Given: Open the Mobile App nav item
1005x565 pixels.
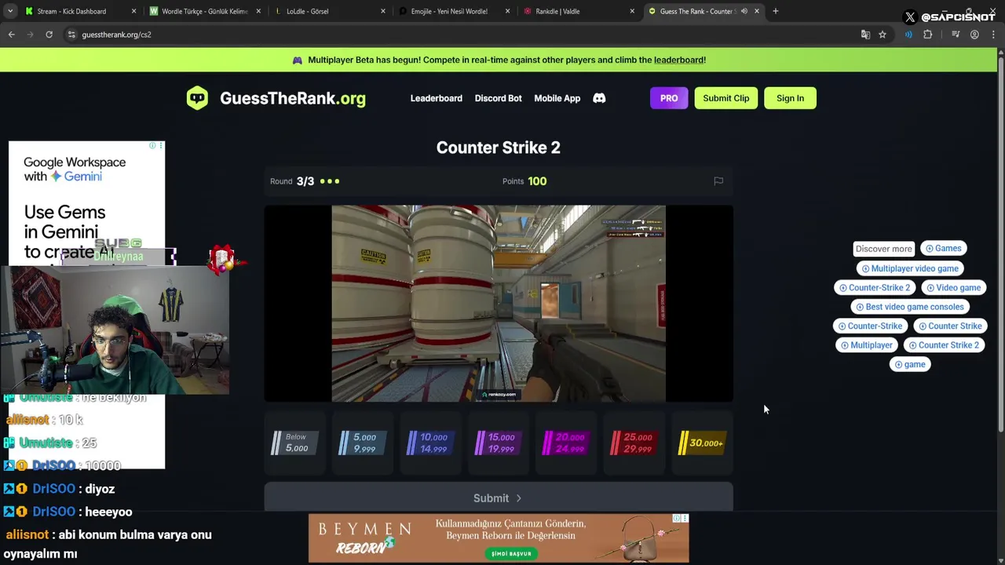Looking at the screenshot, I should pos(557,98).
